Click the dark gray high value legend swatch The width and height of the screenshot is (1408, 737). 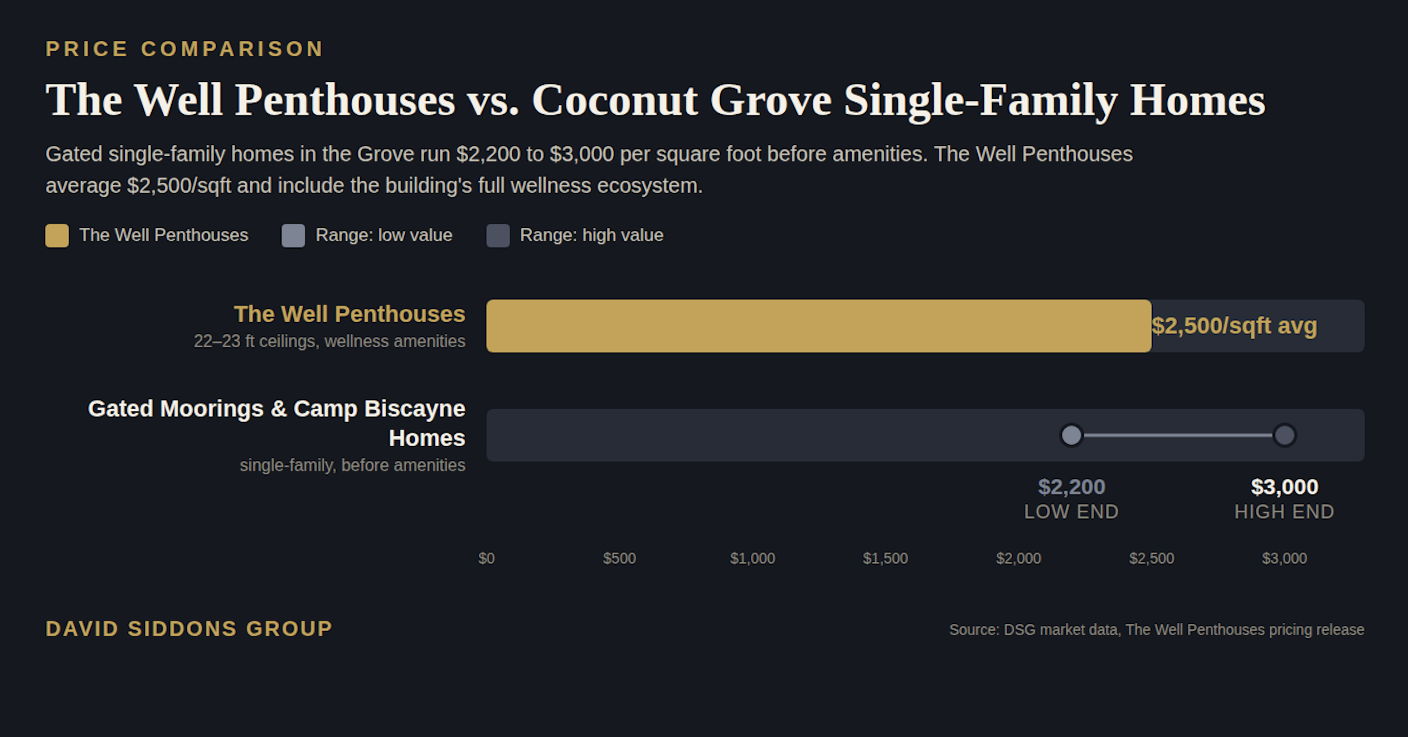click(x=498, y=235)
